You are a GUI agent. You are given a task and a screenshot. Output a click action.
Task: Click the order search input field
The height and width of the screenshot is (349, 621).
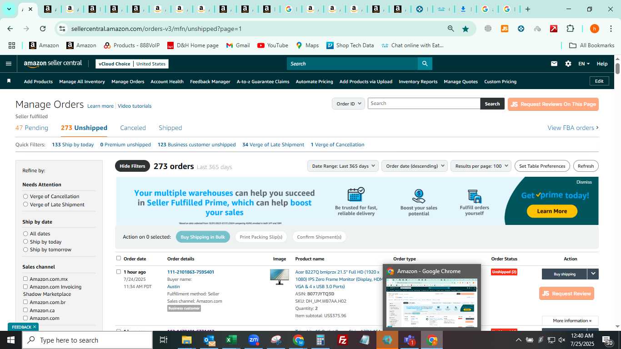[424, 104]
